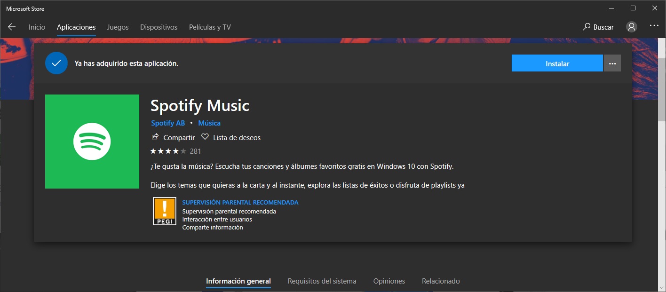The width and height of the screenshot is (666, 292).
Task: Maximize the Microsoft Store window
Action: point(633,8)
